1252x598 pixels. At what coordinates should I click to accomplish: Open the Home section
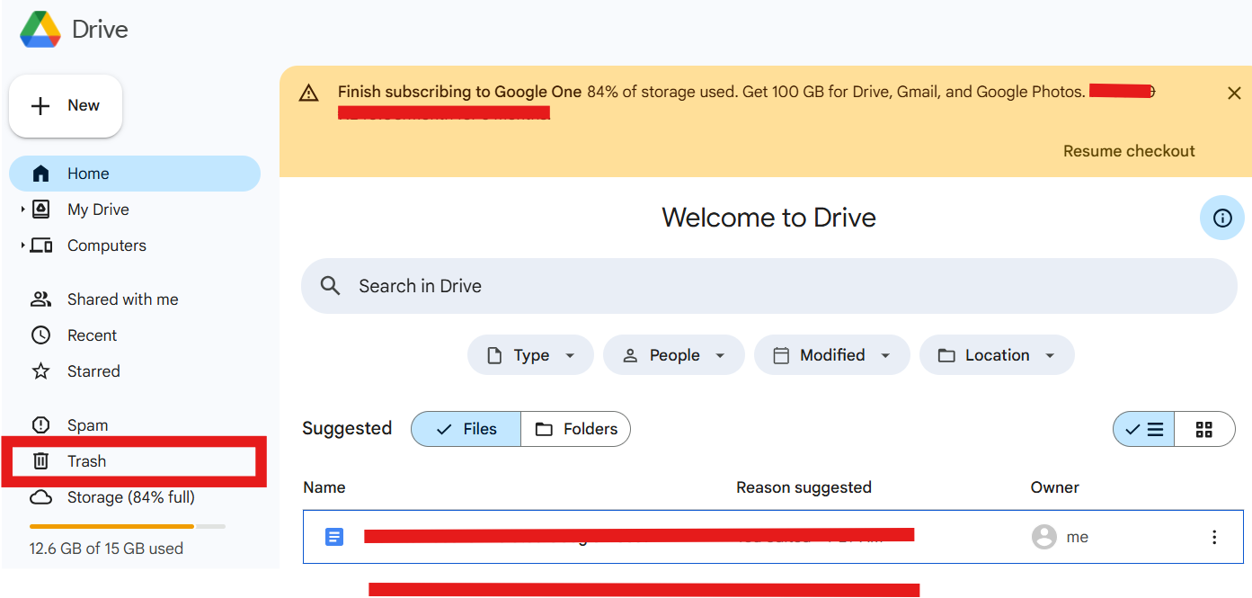coord(135,174)
